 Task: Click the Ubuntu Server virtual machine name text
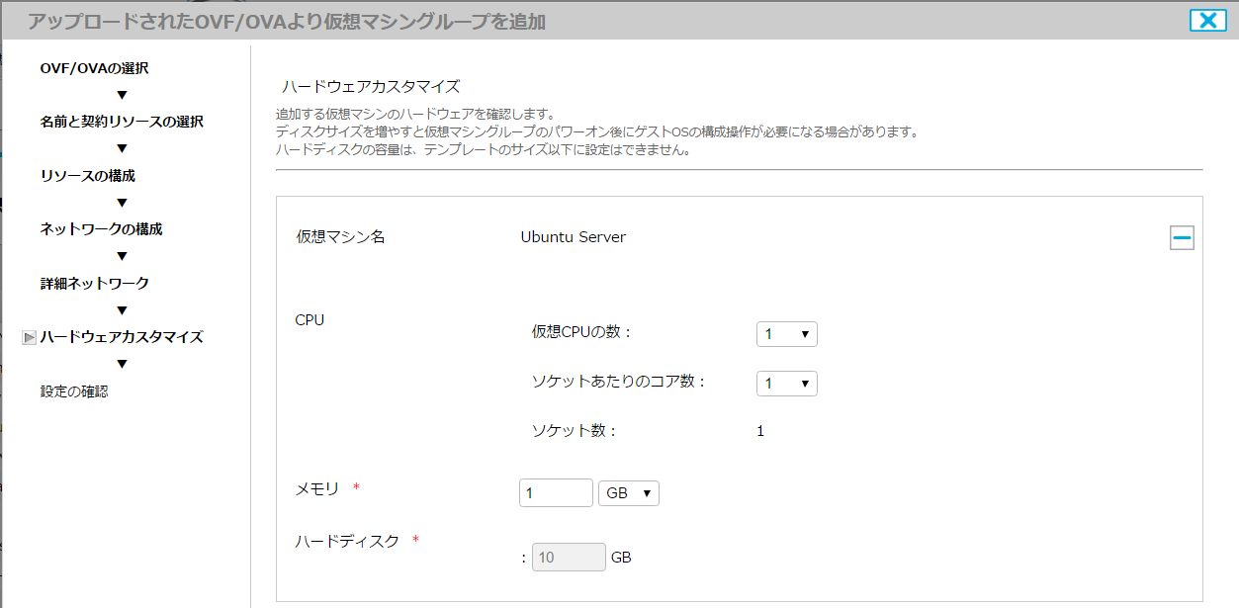point(572,236)
